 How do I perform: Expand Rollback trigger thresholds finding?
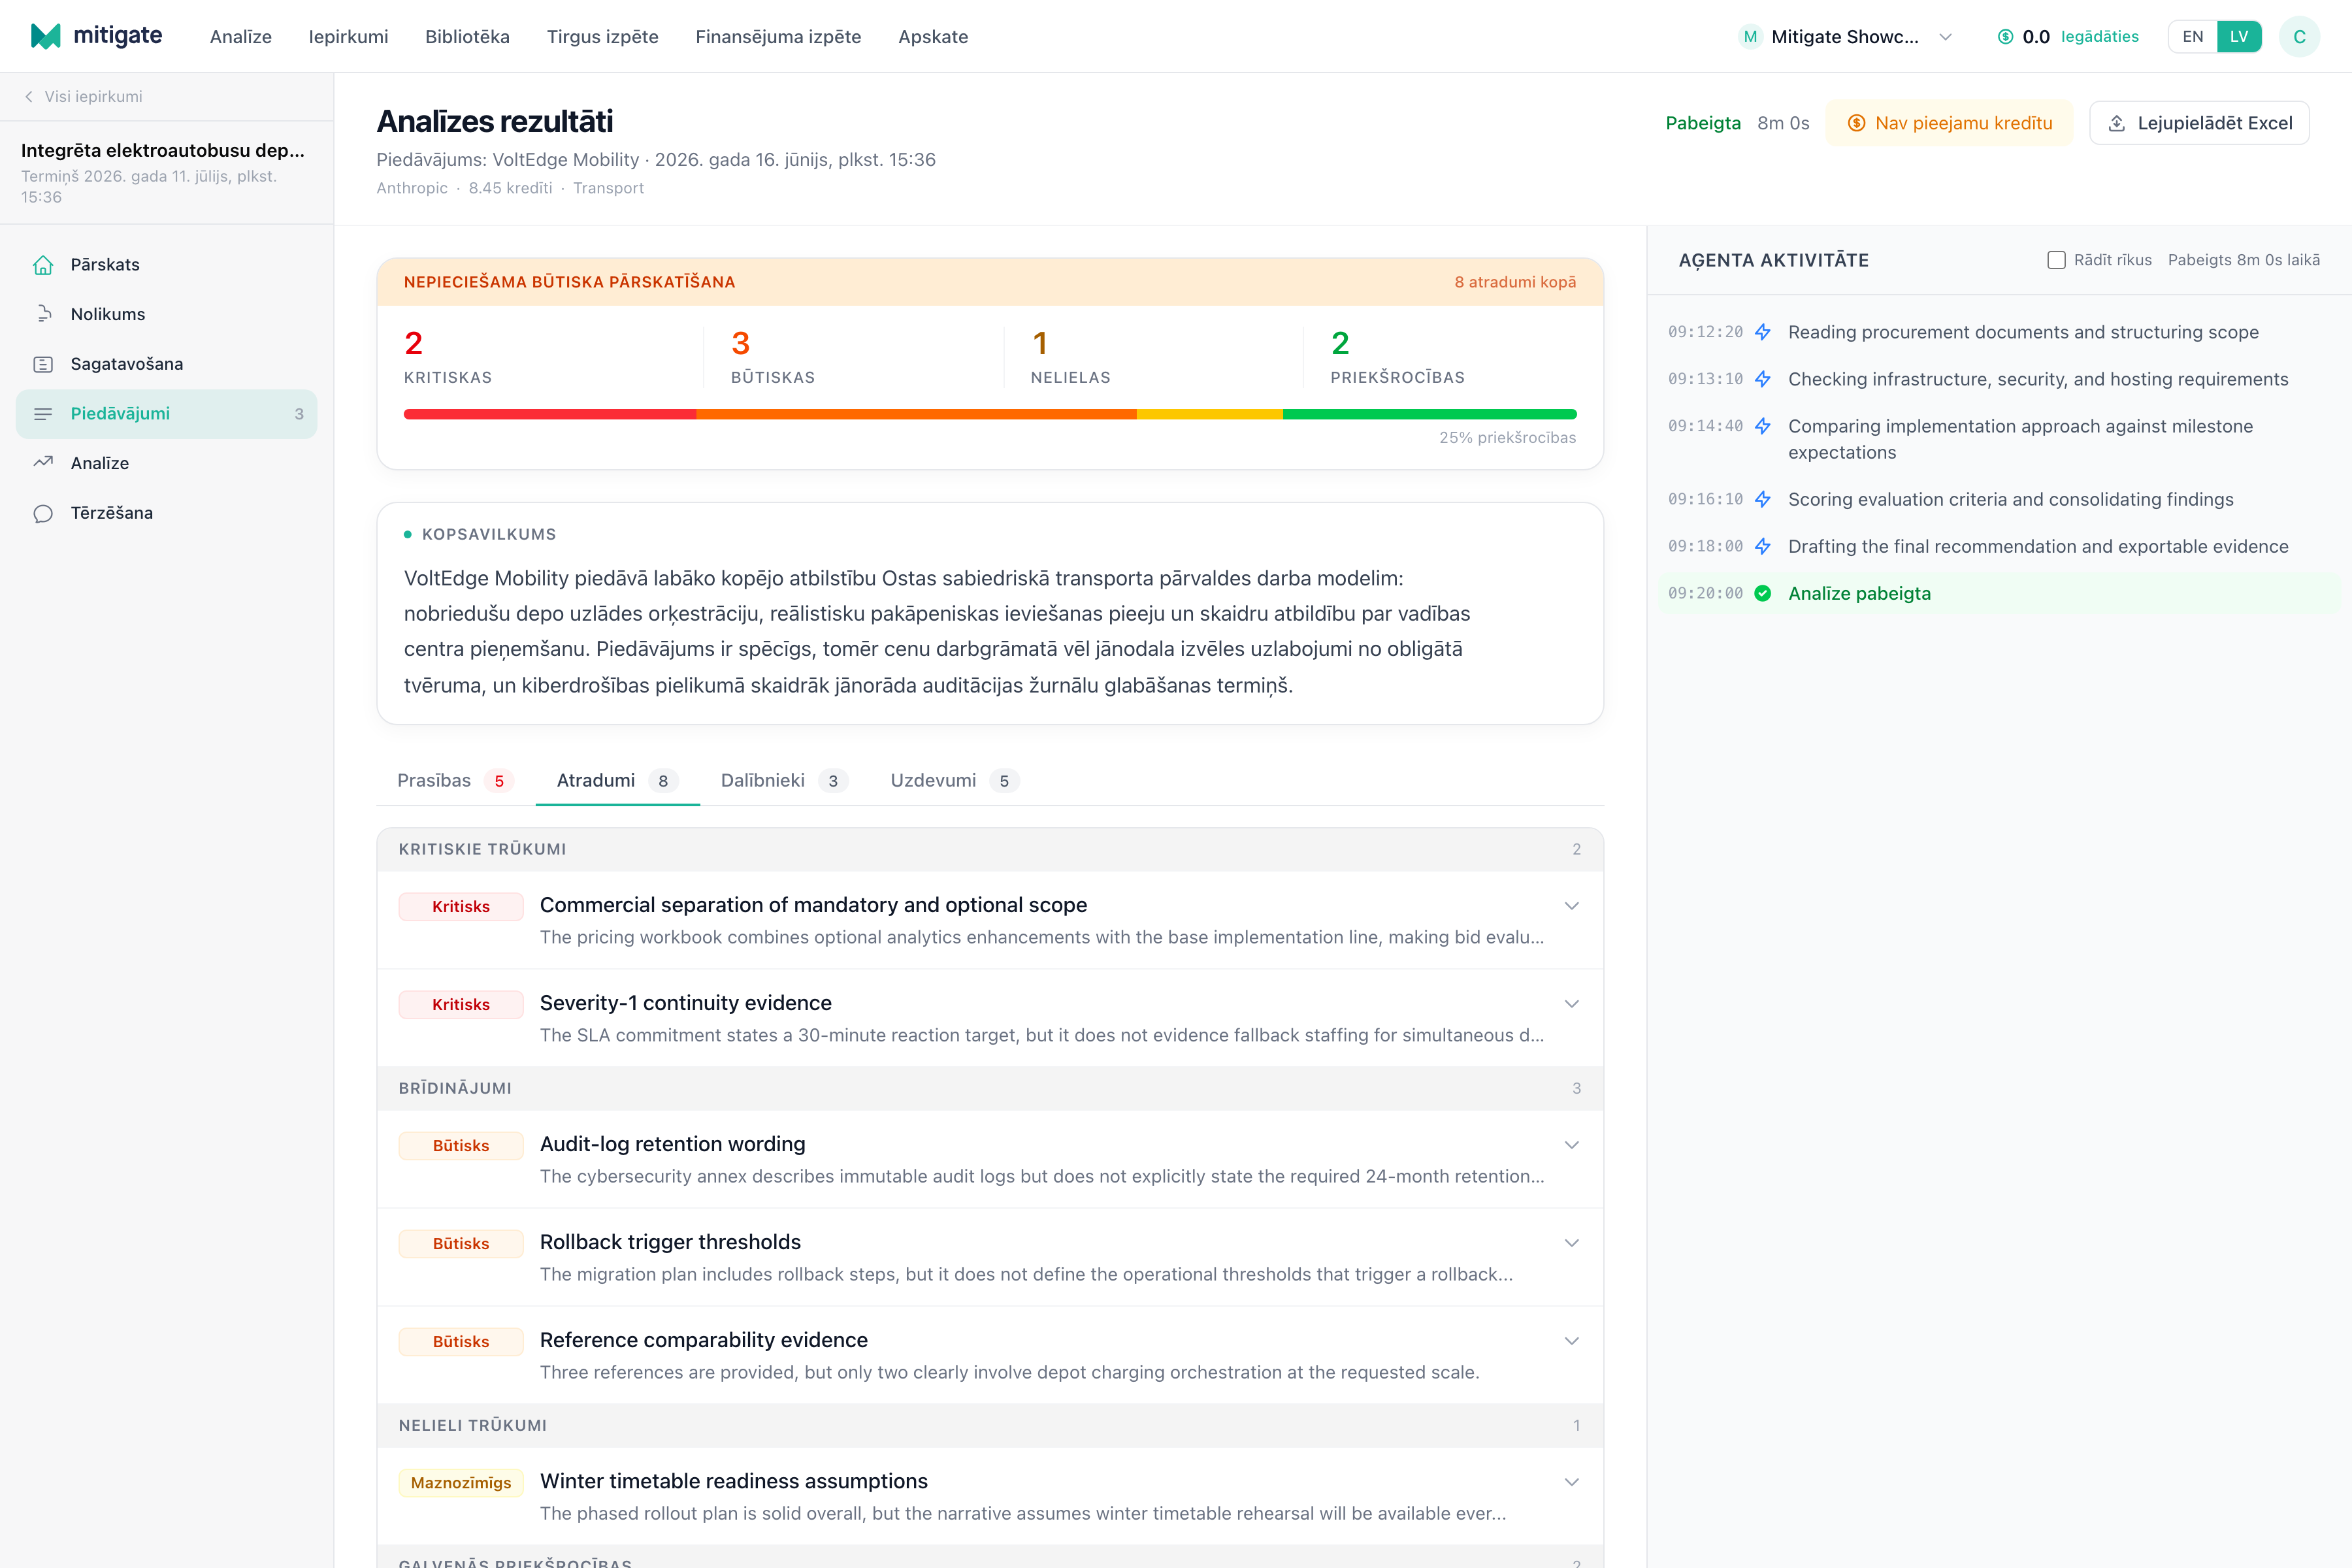[x=1571, y=1243]
